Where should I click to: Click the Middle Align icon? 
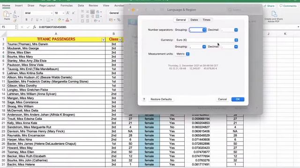click(x=88, y=12)
